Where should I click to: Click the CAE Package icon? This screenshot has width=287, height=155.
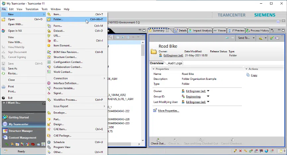pyautogui.click(x=49, y=136)
